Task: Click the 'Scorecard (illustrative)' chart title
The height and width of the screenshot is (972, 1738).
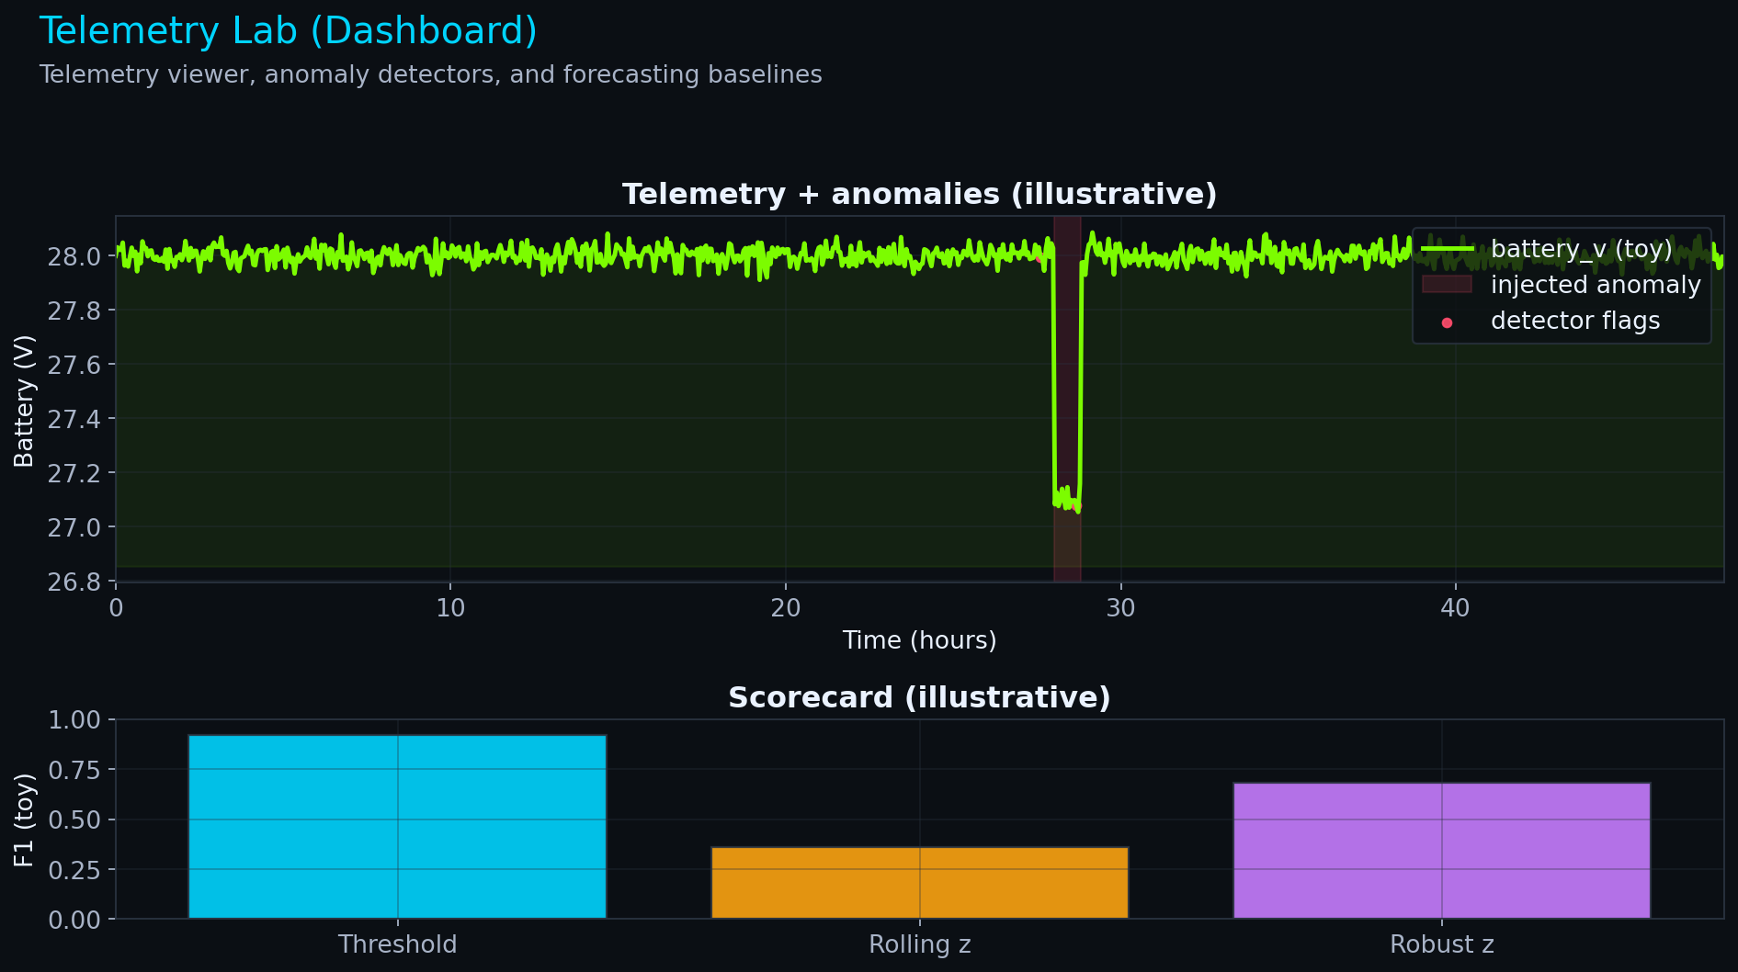Action: point(919,698)
